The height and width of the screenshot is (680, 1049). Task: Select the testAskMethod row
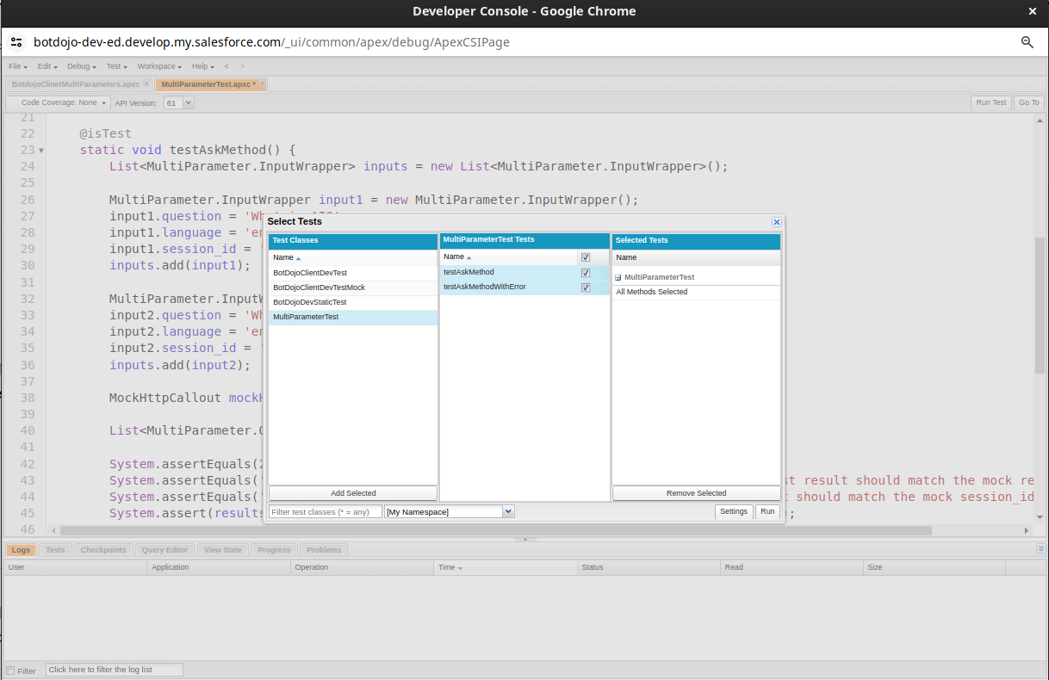[509, 273]
